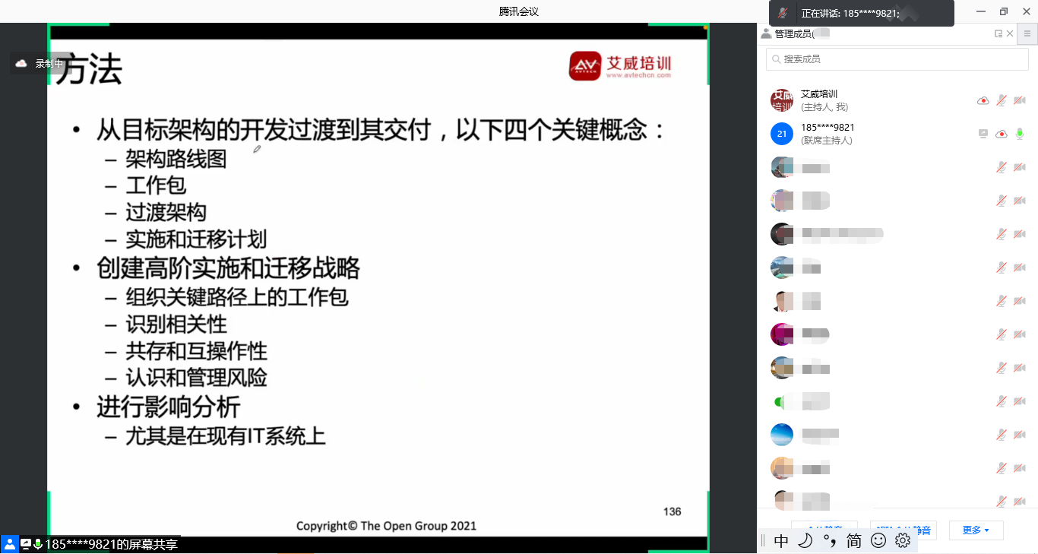Open the emoji smiley on the IME bar
This screenshot has width=1038, height=554.
pos(878,541)
